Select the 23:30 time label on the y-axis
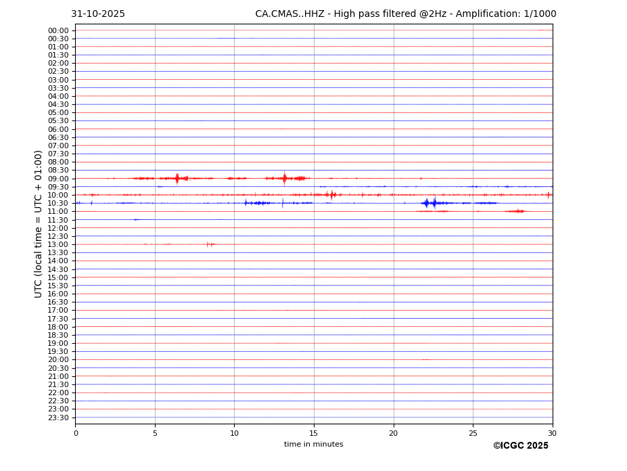 pyautogui.click(x=57, y=418)
